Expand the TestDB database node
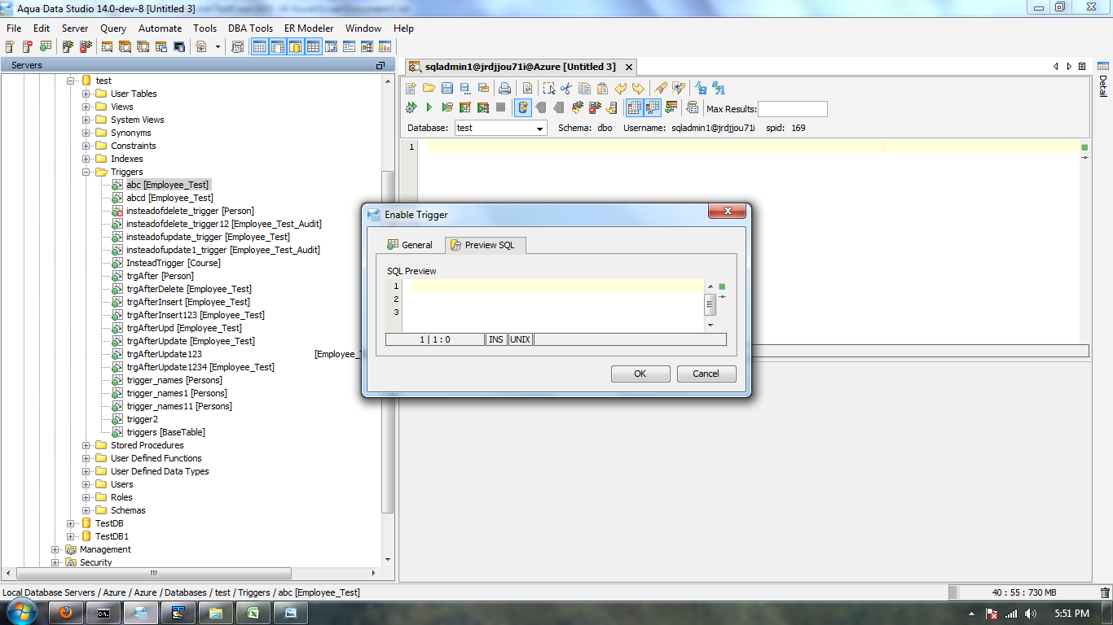The image size is (1113, 625). (x=71, y=523)
